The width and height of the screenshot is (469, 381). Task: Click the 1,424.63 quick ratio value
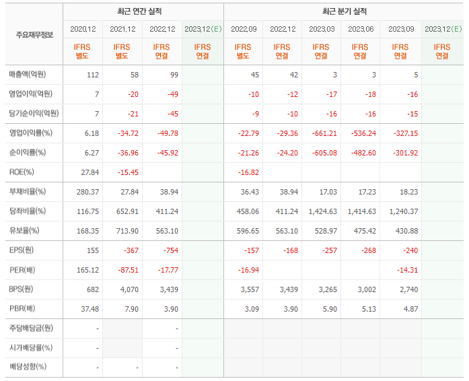323,211
